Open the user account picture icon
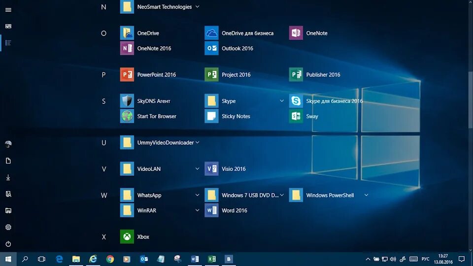 click(x=8, y=144)
